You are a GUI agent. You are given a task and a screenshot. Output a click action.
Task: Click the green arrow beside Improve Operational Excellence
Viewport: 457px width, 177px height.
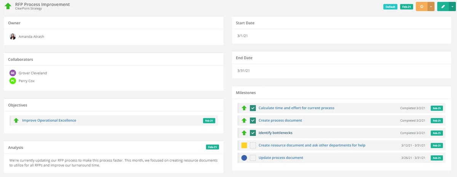(16, 120)
